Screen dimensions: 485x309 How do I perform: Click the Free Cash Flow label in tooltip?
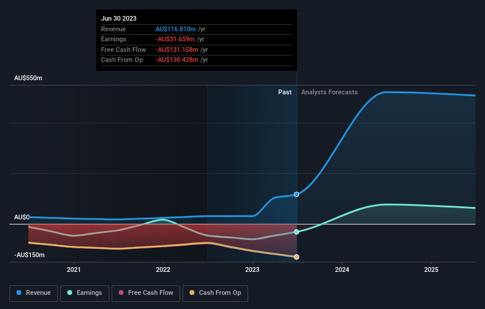[x=123, y=50]
